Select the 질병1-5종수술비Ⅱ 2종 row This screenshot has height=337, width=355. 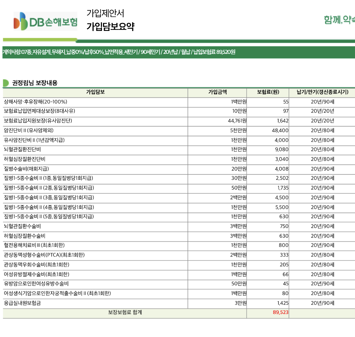179,188
